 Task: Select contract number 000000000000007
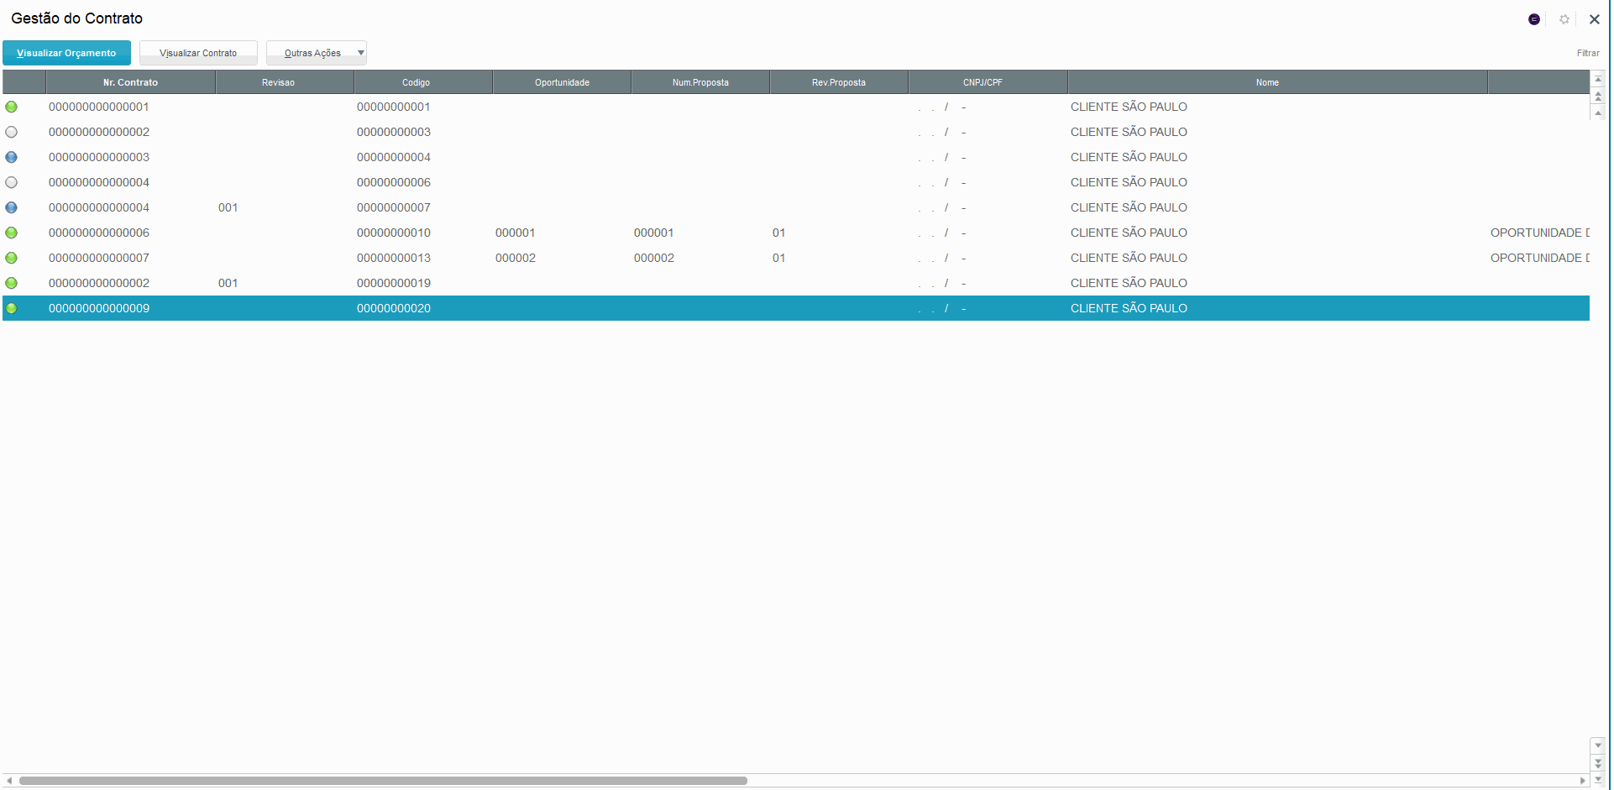point(99,258)
